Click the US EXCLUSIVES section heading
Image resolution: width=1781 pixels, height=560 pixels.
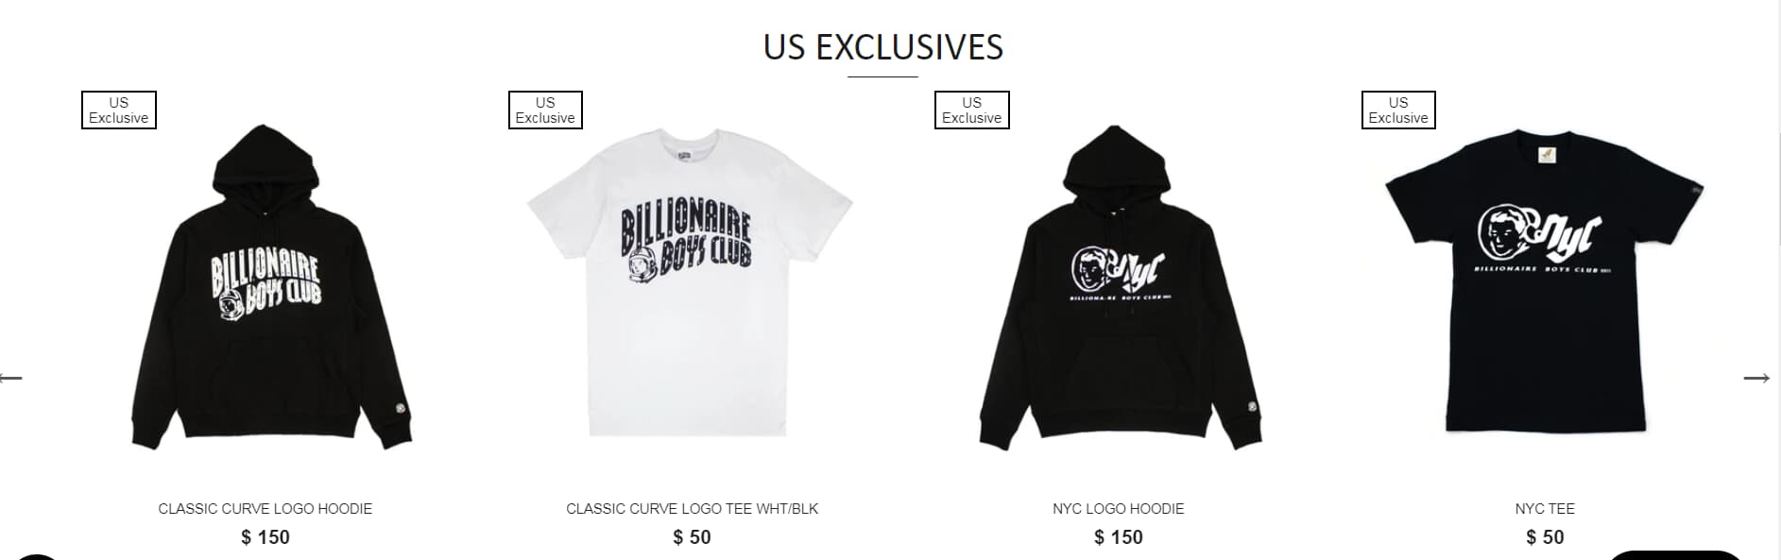(x=883, y=47)
